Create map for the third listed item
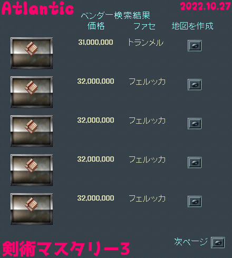 click(x=195, y=124)
